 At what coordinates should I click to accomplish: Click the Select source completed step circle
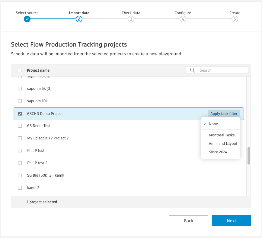coord(27,19)
